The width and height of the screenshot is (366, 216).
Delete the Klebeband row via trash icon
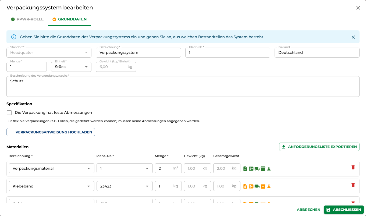click(x=353, y=185)
